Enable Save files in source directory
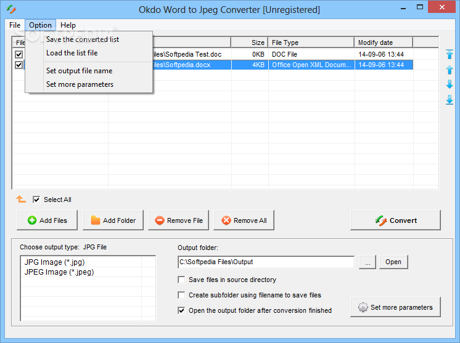The height and width of the screenshot is (343, 460). tap(181, 280)
